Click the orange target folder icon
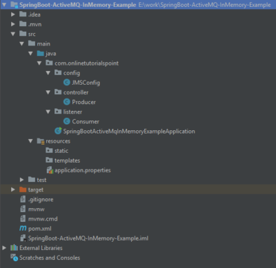The height and width of the screenshot is (268, 276). click(x=23, y=189)
